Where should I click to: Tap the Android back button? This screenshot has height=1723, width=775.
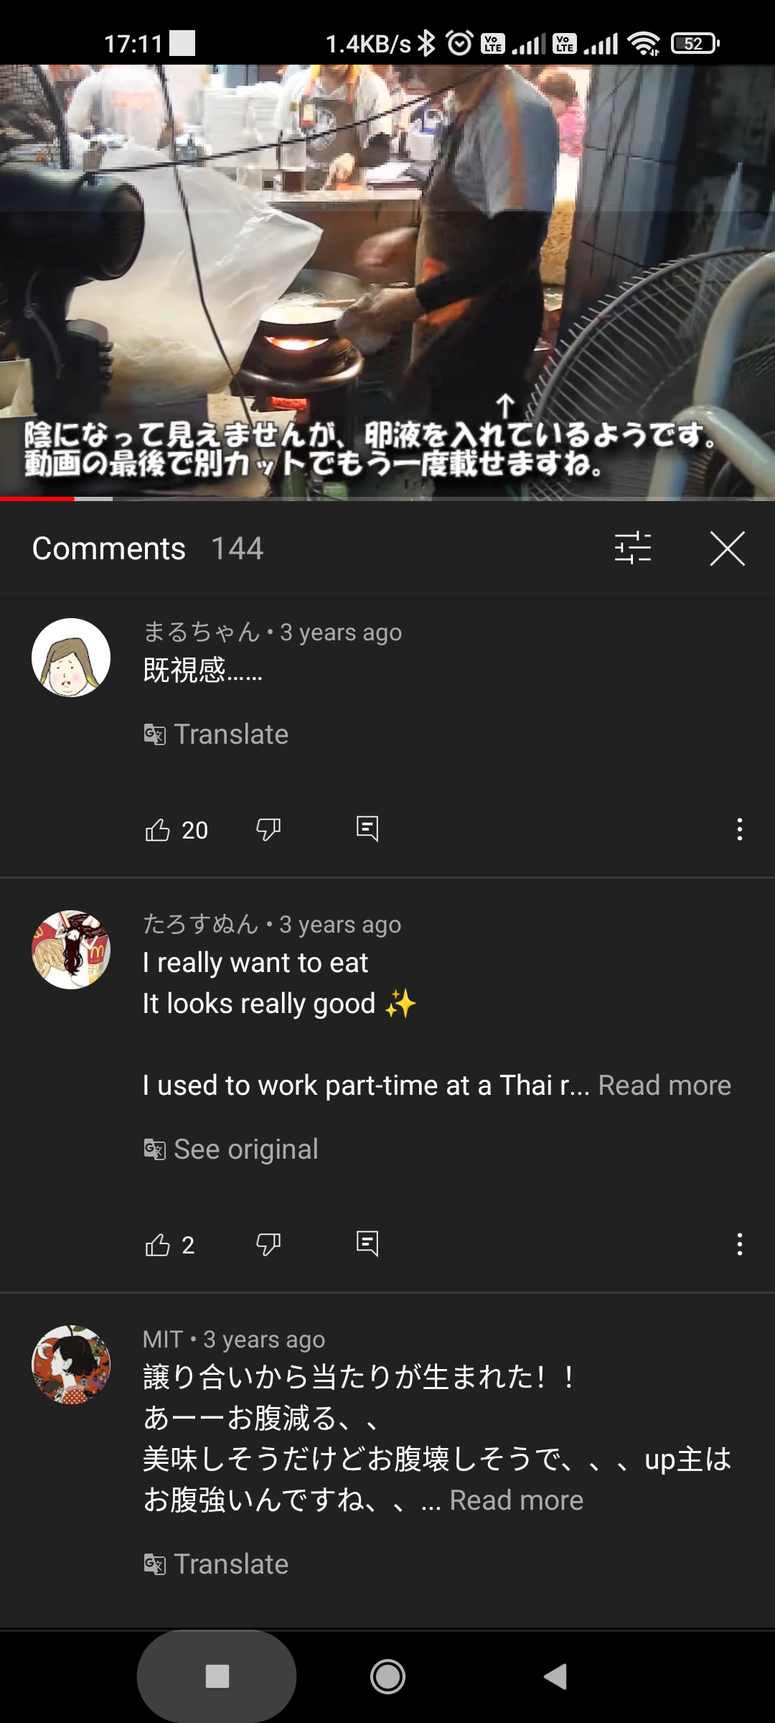556,1677
